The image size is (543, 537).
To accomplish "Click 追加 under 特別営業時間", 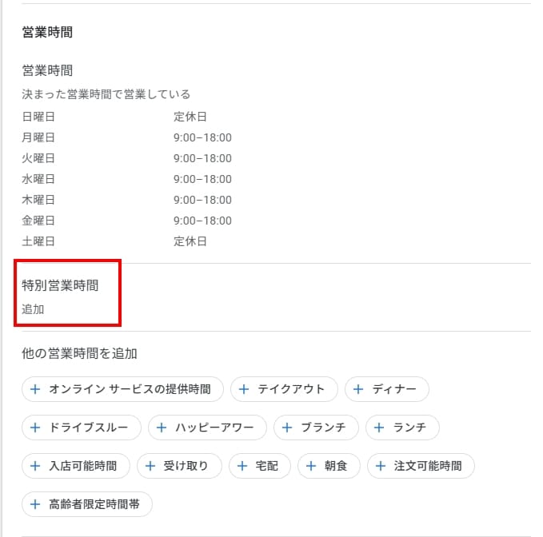I will 34,308.
